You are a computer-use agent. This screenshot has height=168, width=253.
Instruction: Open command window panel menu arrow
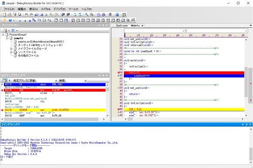pyautogui.click(x=243, y=124)
